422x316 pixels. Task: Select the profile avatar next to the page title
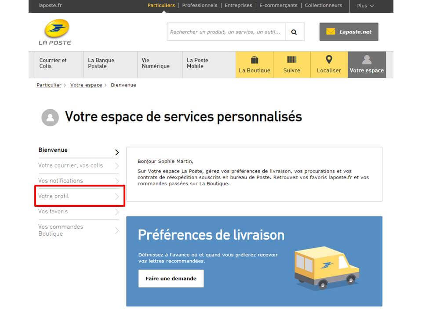(x=50, y=117)
